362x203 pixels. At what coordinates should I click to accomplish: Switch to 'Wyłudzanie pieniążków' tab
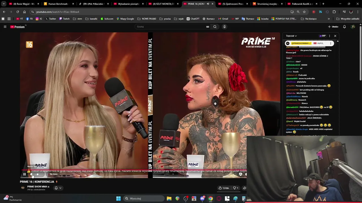(x=128, y=4)
